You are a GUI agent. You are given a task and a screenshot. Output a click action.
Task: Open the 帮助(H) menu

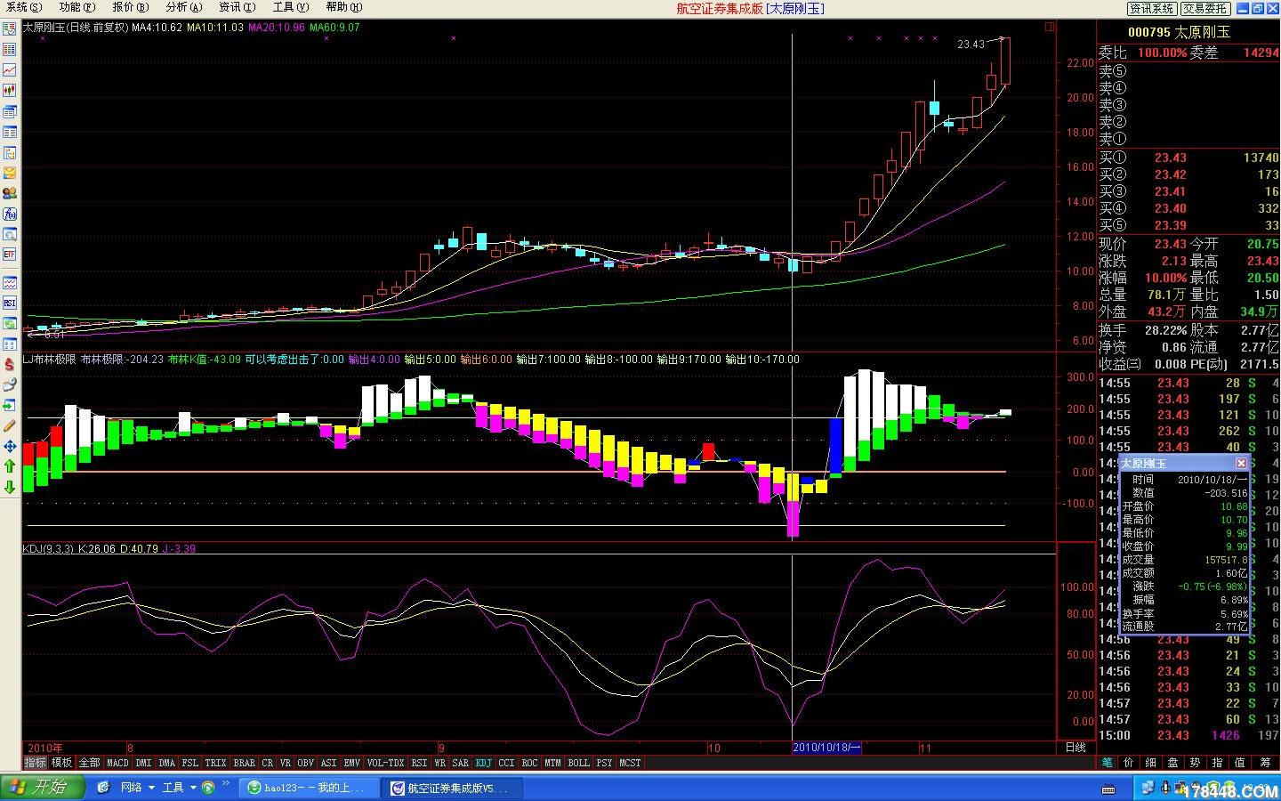click(x=343, y=7)
